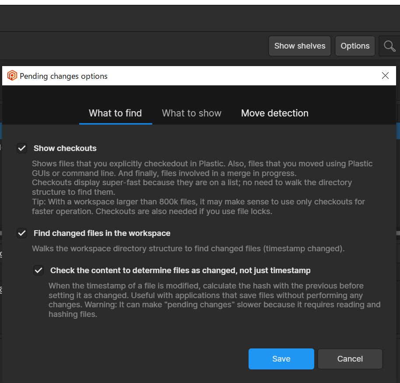Open the Options button in toolbar
Image resolution: width=400 pixels, height=383 pixels.
click(355, 46)
